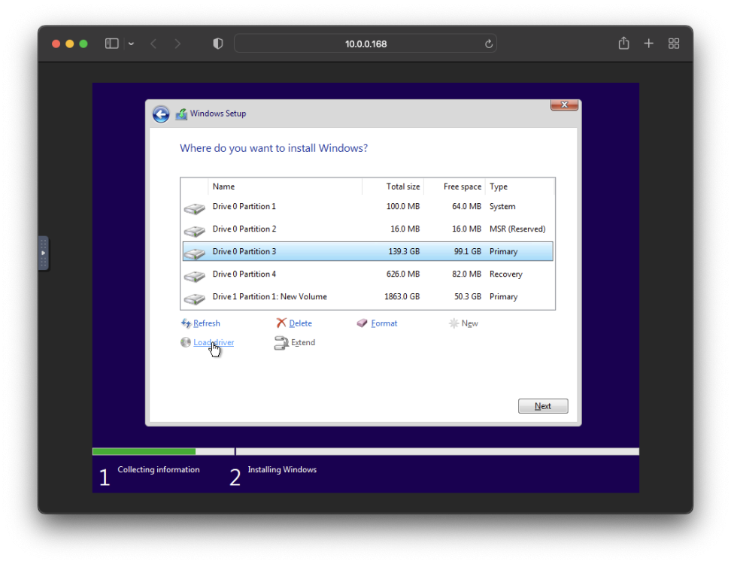Click the green fullscreen window button
Screen dimensions: 731x564
84,44
